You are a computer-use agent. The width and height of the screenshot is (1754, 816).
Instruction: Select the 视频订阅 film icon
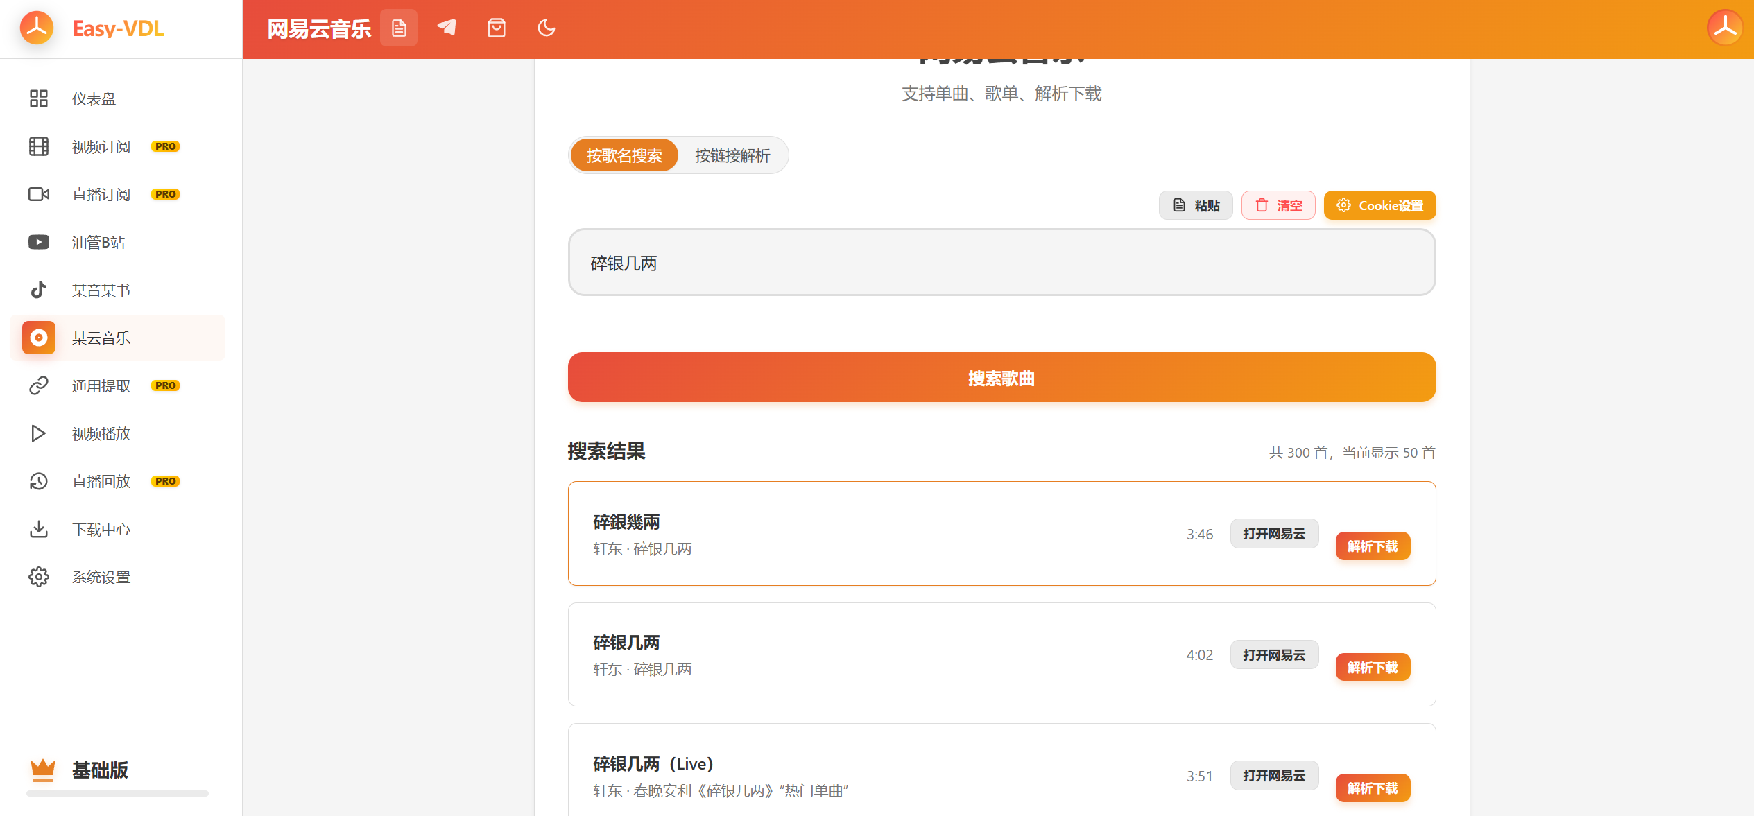[x=38, y=146]
